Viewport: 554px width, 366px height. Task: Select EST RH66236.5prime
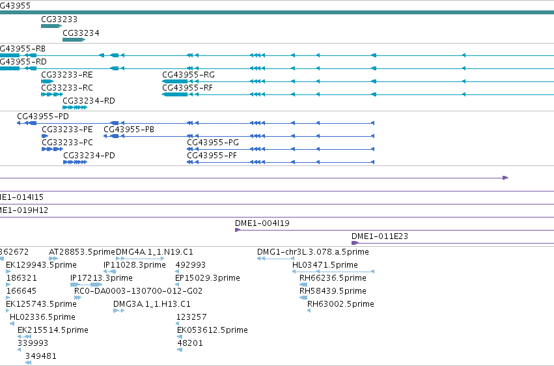pos(333,278)
